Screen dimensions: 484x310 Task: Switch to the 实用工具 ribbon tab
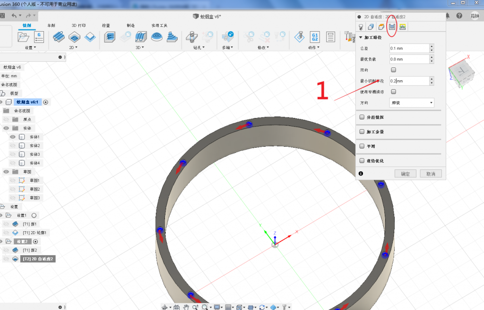click(159, 25)
